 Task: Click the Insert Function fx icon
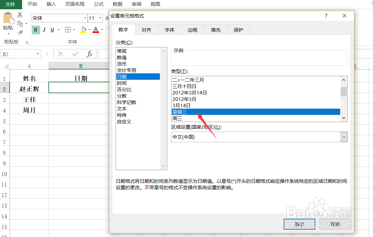(90, 54)
